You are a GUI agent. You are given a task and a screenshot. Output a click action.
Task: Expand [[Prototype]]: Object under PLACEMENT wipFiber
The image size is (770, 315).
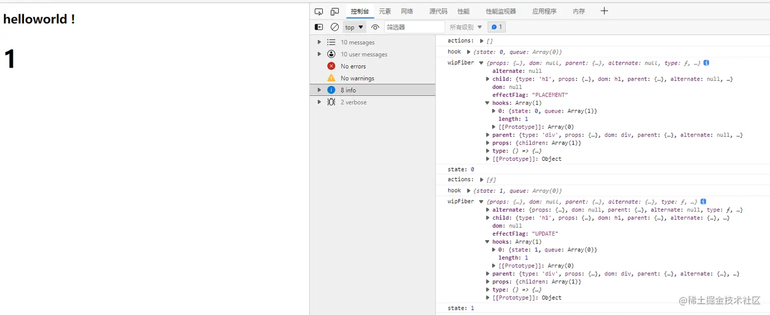click(x=488, y=159)
